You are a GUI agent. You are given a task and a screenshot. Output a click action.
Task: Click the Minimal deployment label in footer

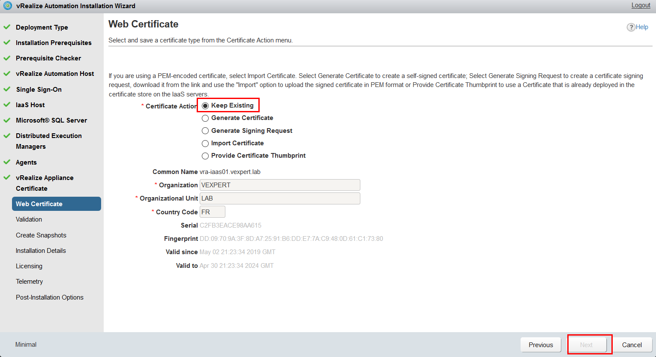[x=26, y=345]
